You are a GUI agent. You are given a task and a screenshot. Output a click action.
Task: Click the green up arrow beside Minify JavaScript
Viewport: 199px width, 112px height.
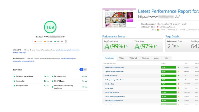coord(178,76)
